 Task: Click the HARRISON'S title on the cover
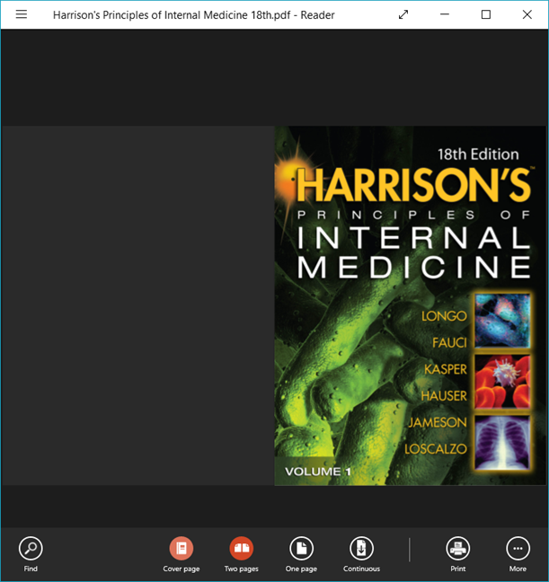(413, 185)
